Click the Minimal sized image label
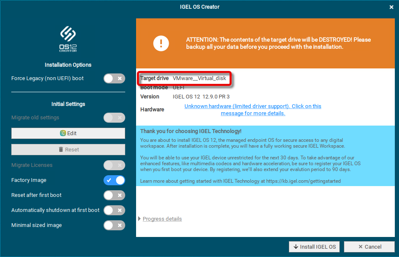The height and width of the screenshot is (257, 399). tap(36, 225)
